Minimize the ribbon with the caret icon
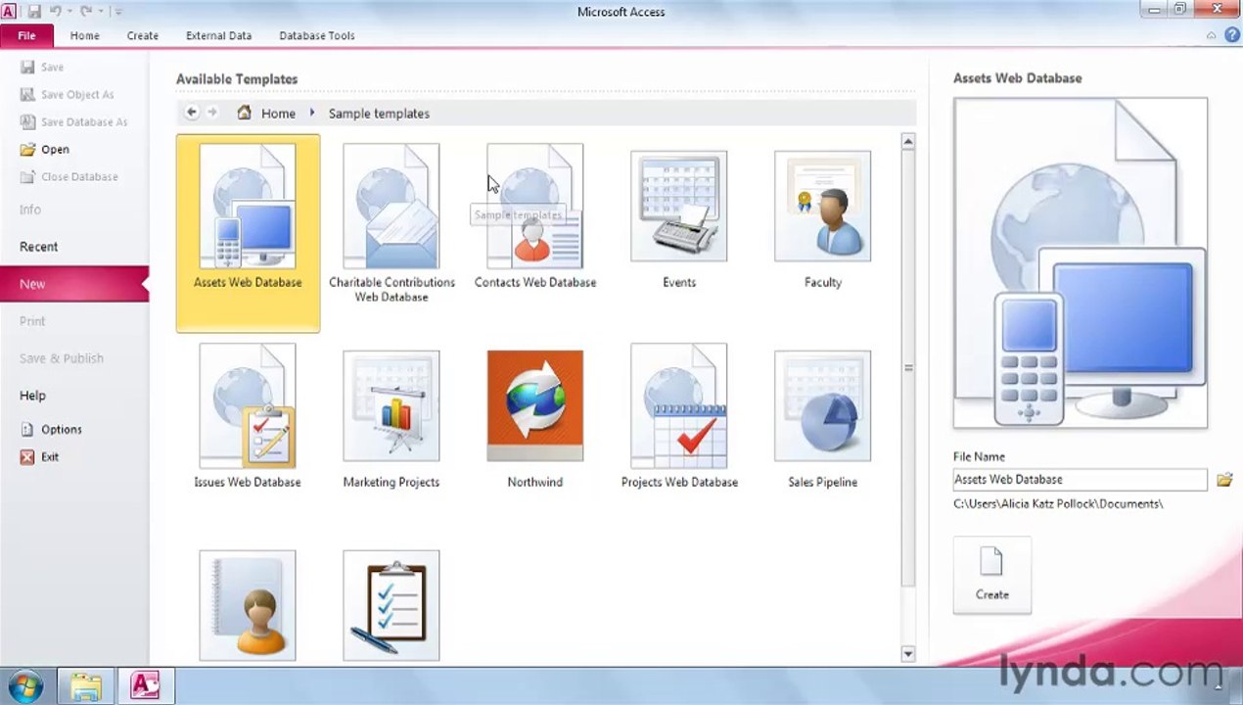This screenshot has width=1243, height=705. [x=1211, y=35]
